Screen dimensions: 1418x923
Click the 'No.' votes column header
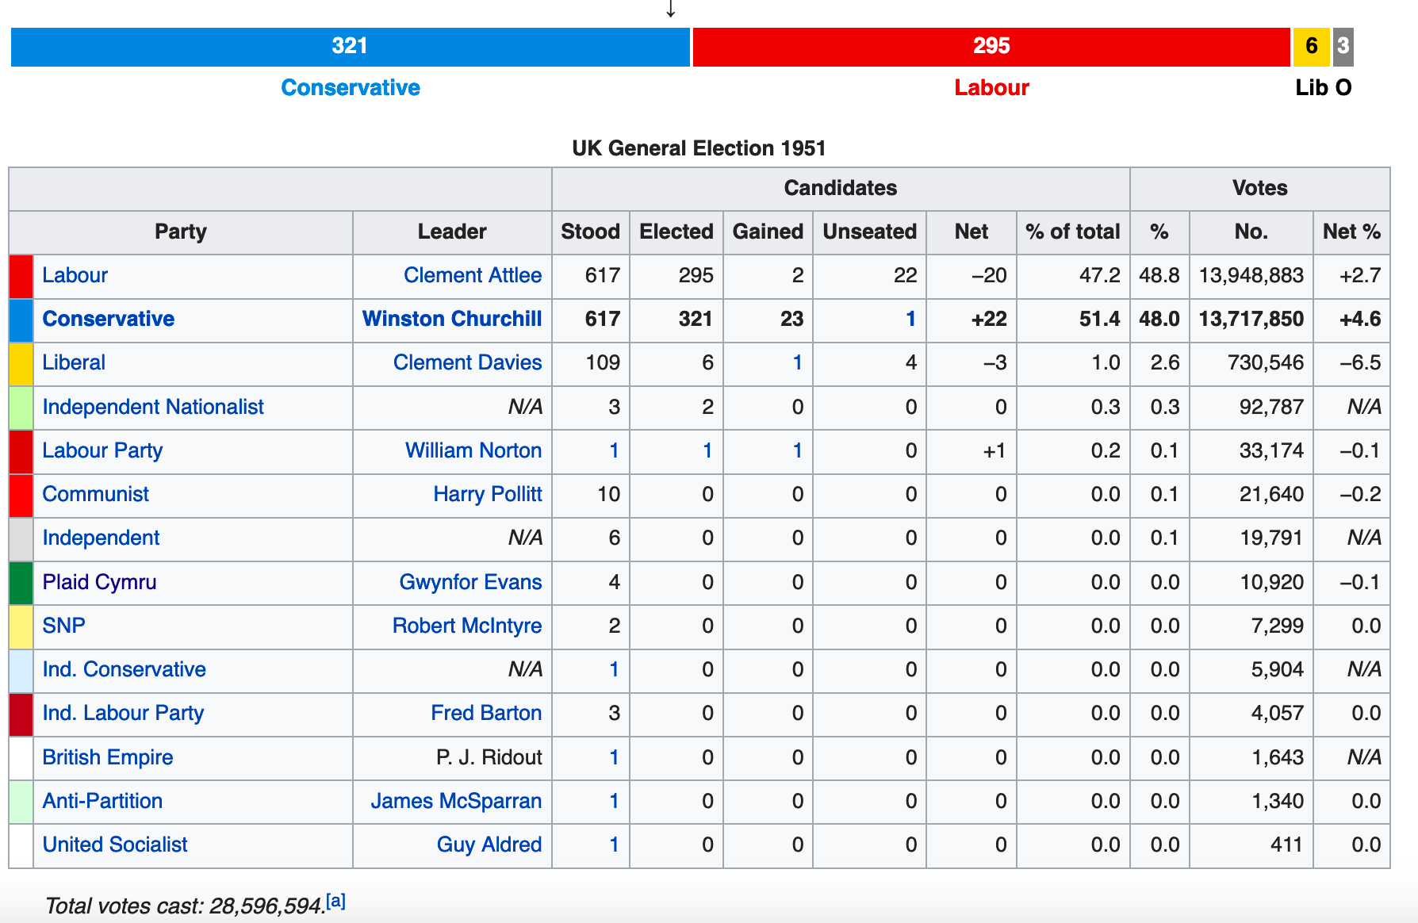(x=1251, y=232)
